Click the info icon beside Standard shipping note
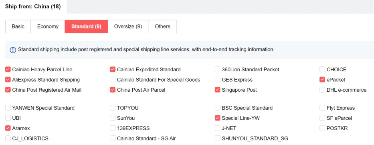The height and width of the screenshot is (145, 374). 13,50
